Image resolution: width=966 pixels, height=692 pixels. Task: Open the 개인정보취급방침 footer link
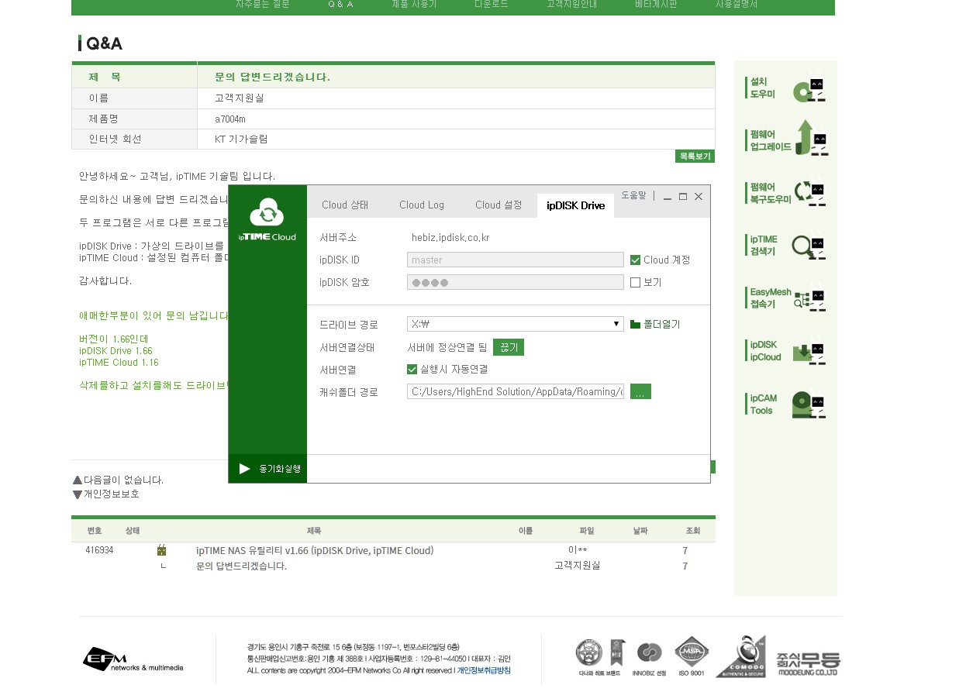pos(484,670)
